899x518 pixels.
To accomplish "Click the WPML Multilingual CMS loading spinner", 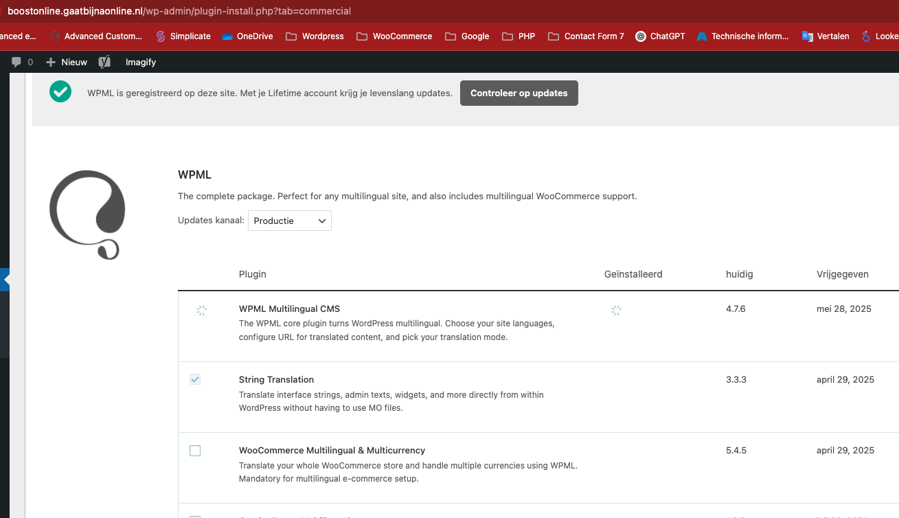I will (201, 311).
